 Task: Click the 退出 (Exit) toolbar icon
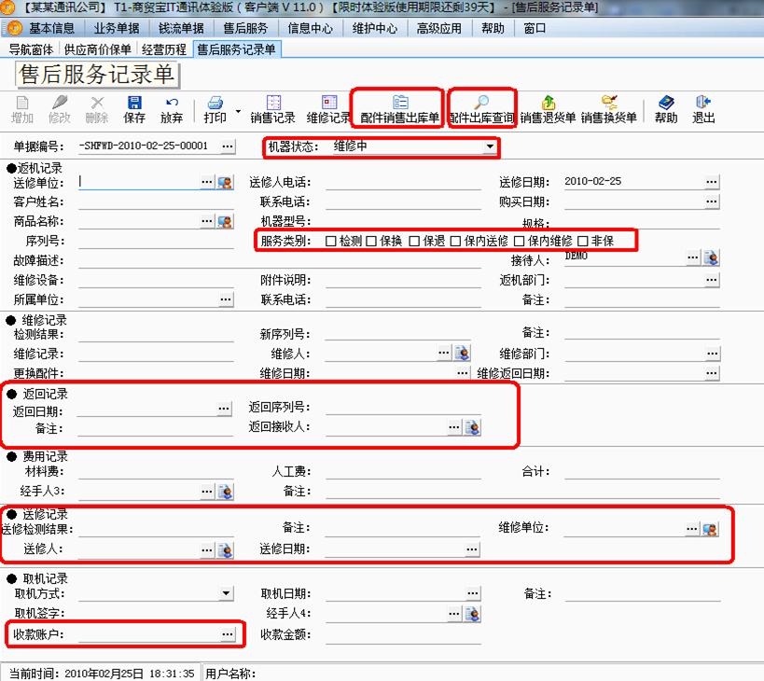pyautogui.click(x=703, y=103)
